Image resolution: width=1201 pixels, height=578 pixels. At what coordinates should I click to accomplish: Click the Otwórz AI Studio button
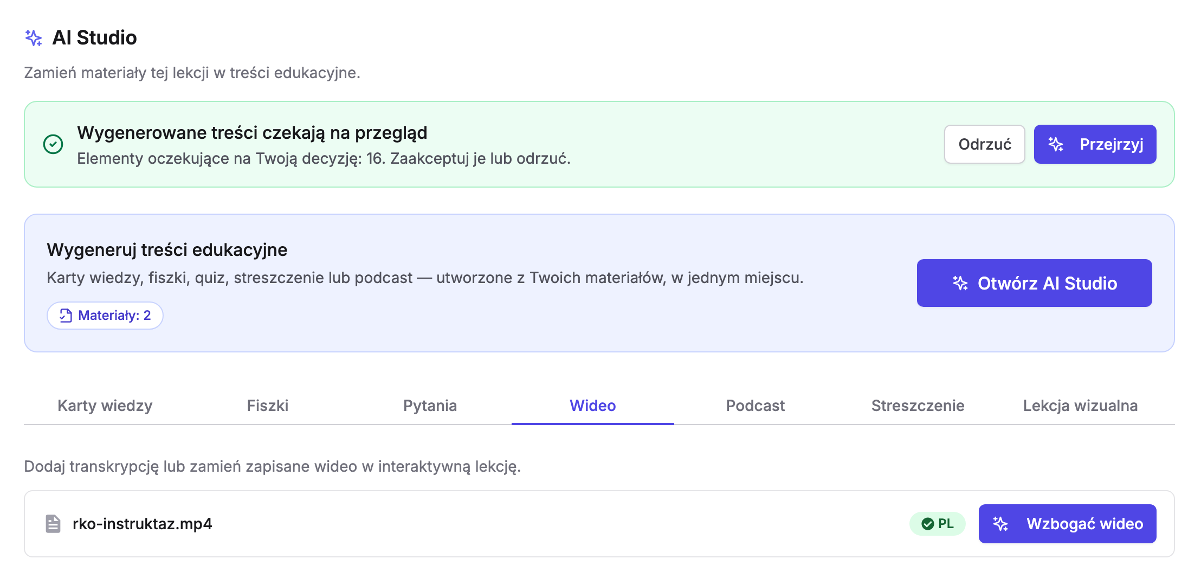[x=1035, y=283]
